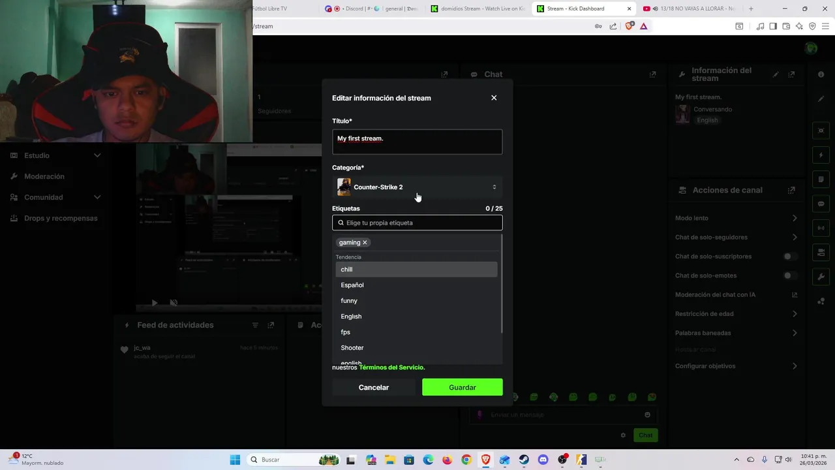
Task: Switch to the 13/18 NO VAYAS A LLORAR tab
Action: click(690, 8)
